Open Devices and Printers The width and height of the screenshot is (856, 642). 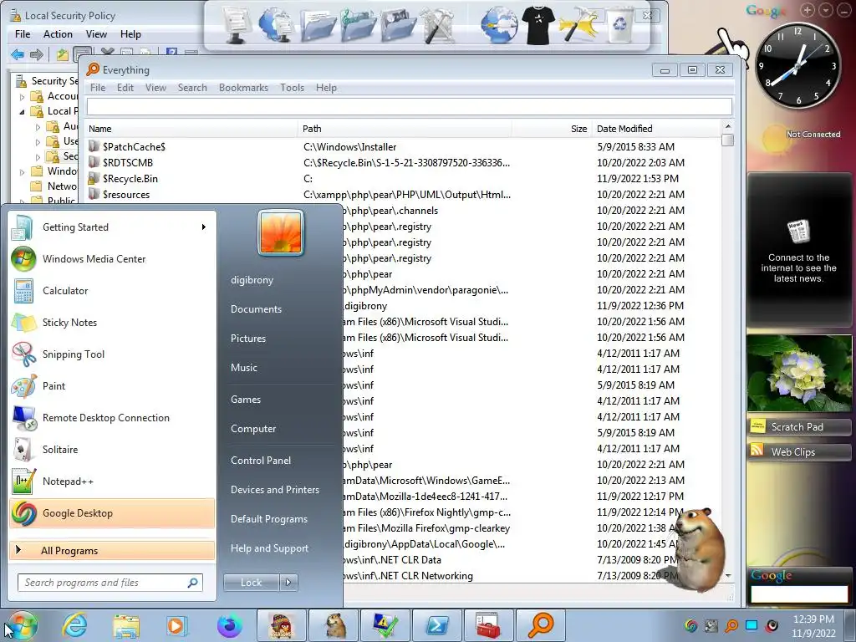[274, 490]
